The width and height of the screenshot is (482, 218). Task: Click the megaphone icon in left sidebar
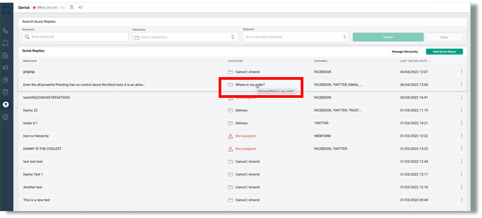pos(5,68)
